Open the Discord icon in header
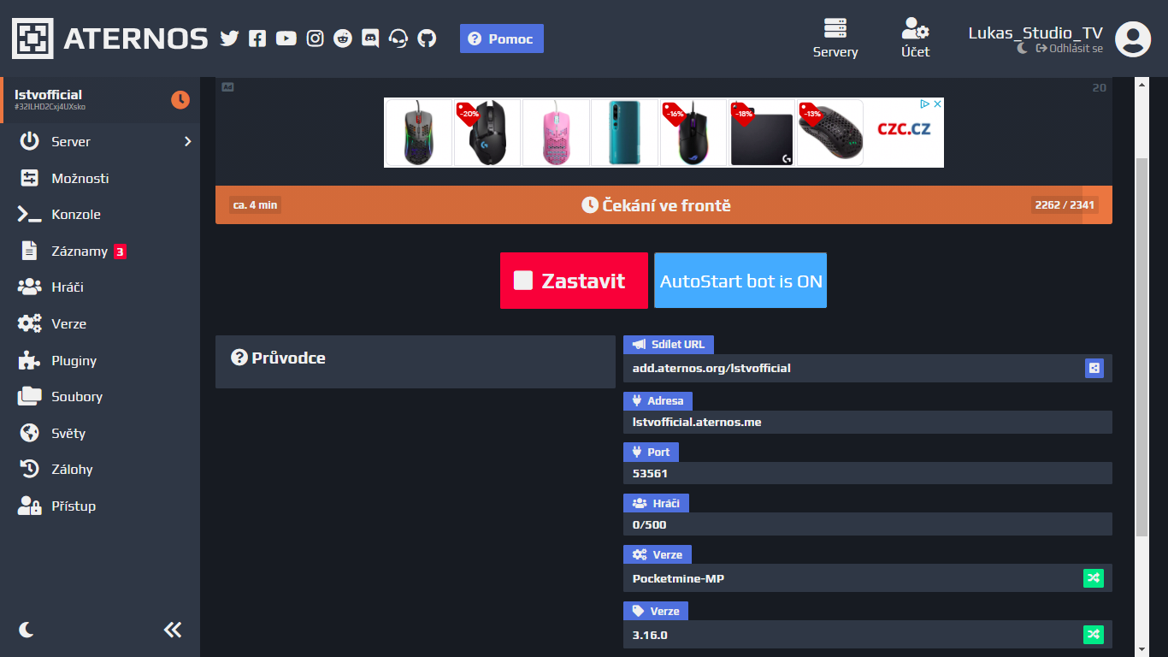 point(370,38)
